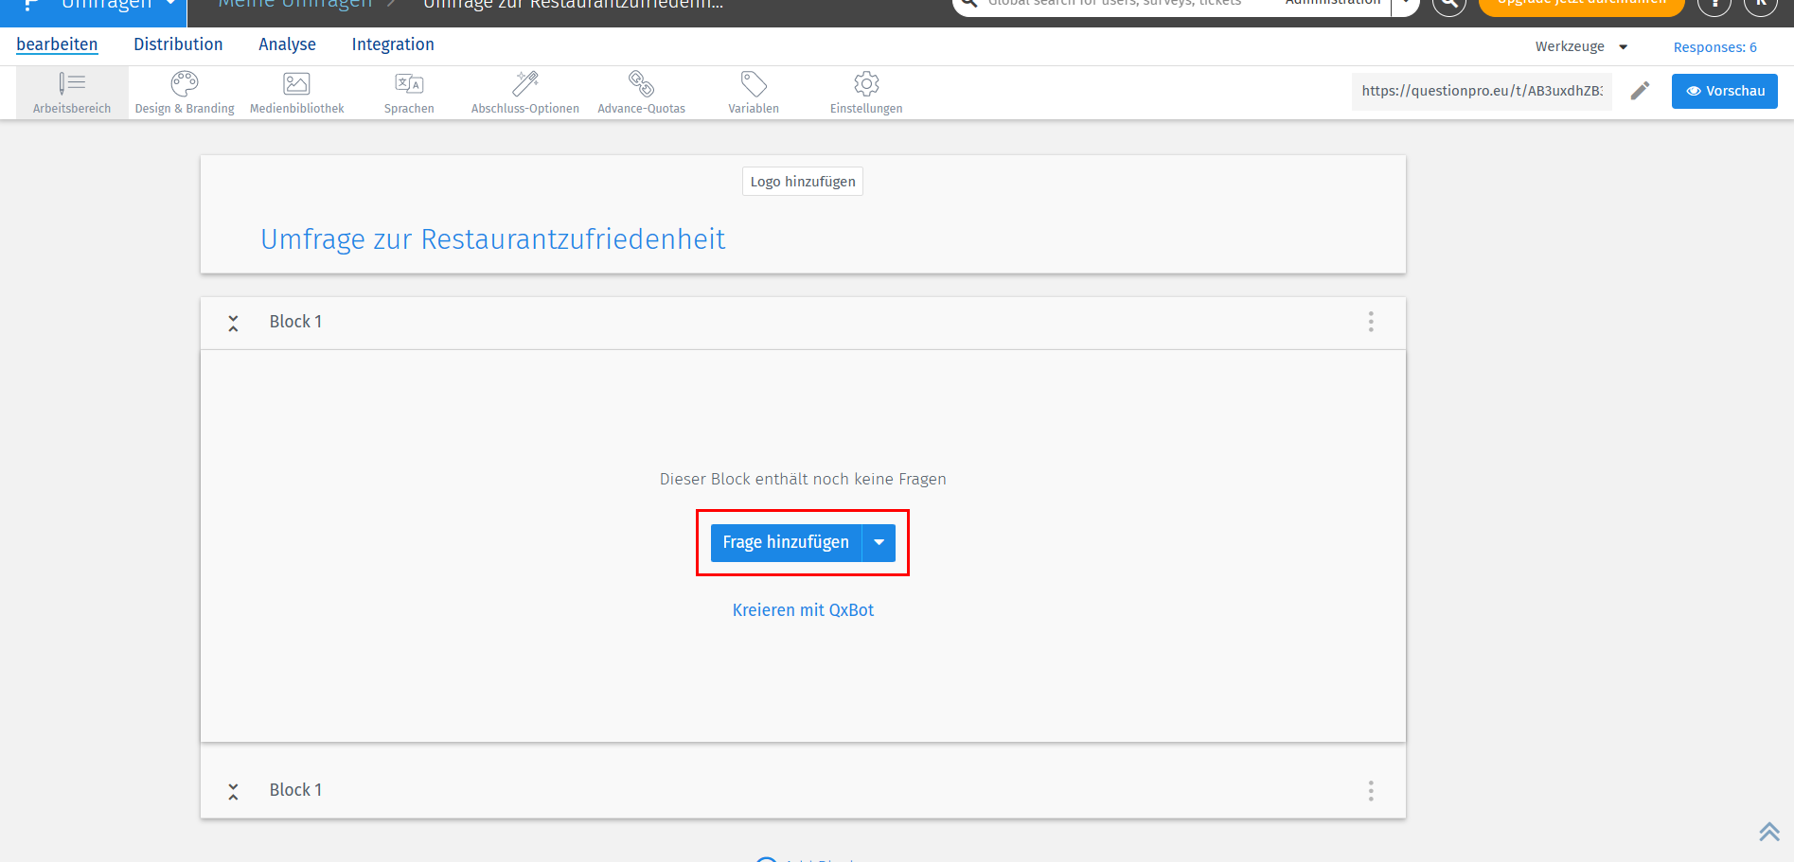Click the Frage hinzufügen button
The image size is (1794, 862).
[786, 543]
